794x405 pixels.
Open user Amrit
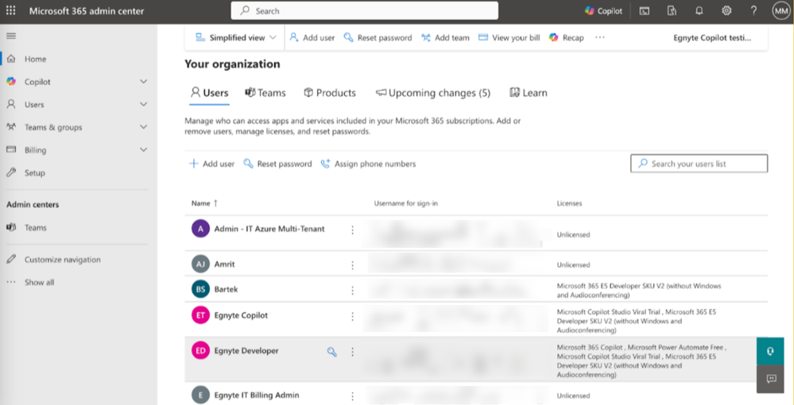click(224, 264)
